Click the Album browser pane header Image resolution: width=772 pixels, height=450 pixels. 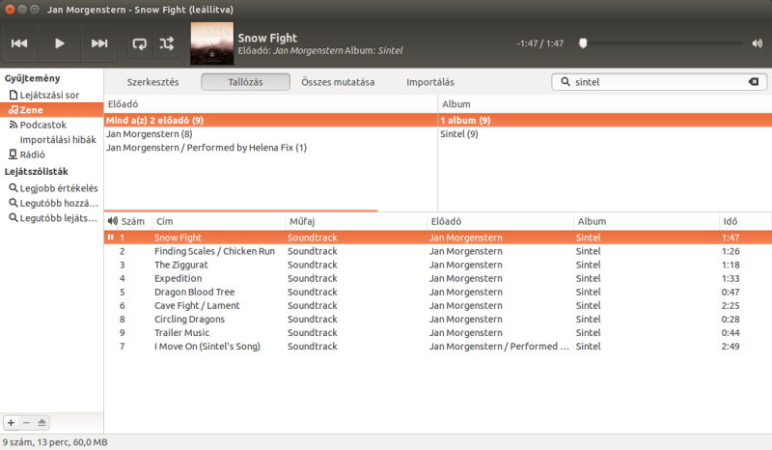605,104
